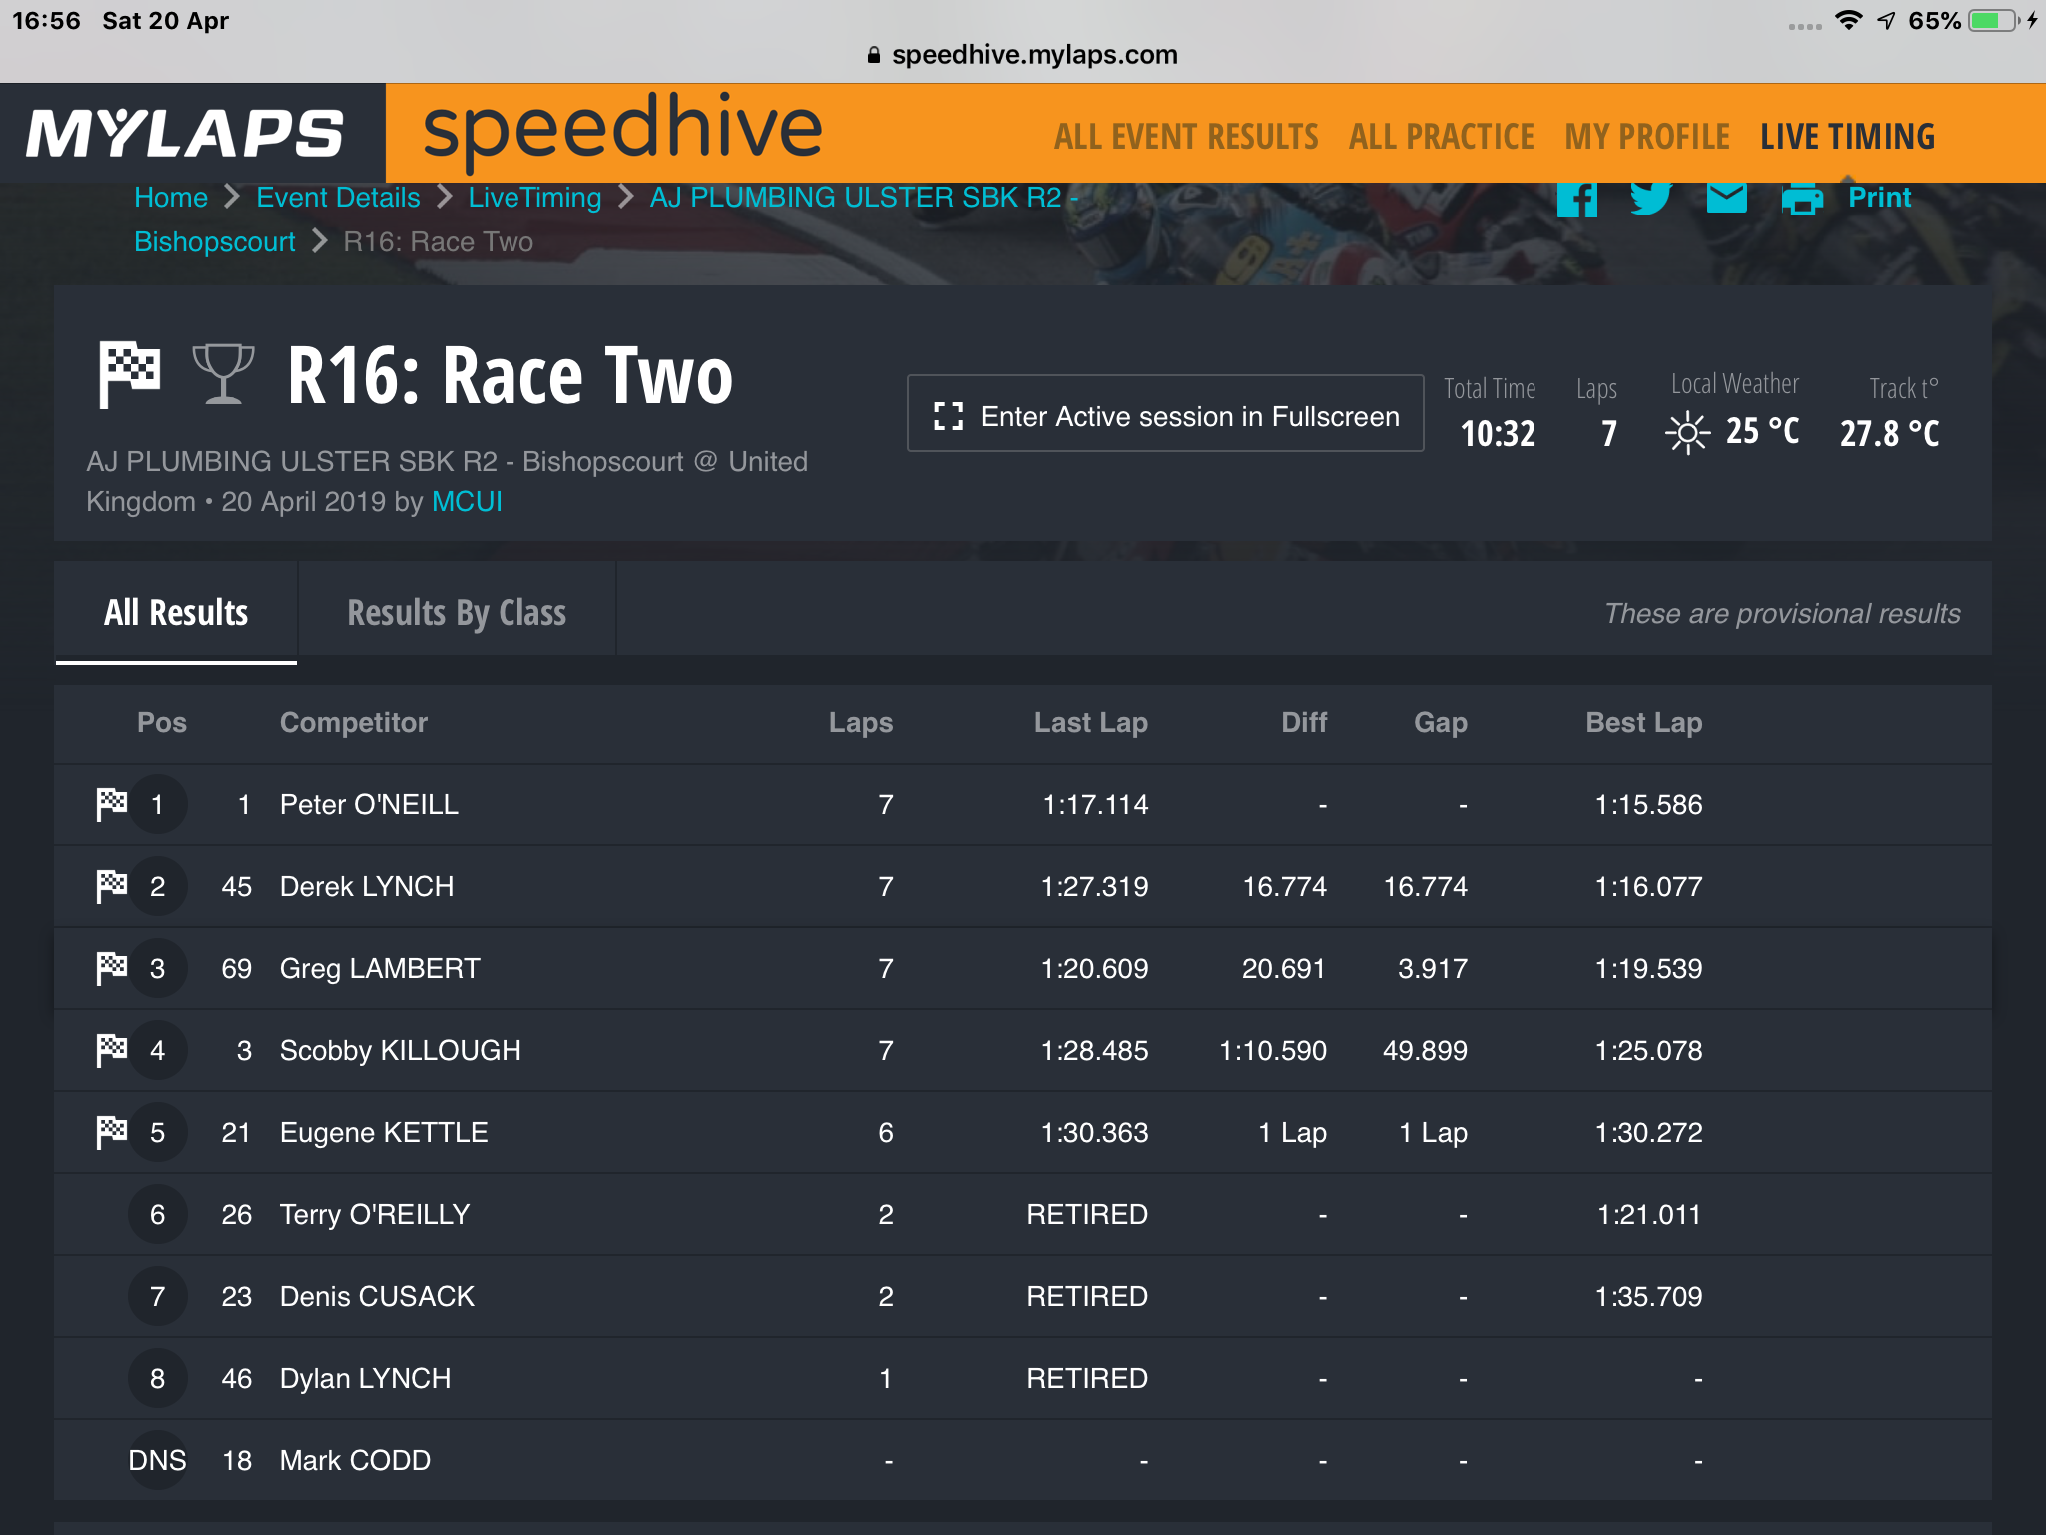Switch to Results By Class tab

point(457,612)
